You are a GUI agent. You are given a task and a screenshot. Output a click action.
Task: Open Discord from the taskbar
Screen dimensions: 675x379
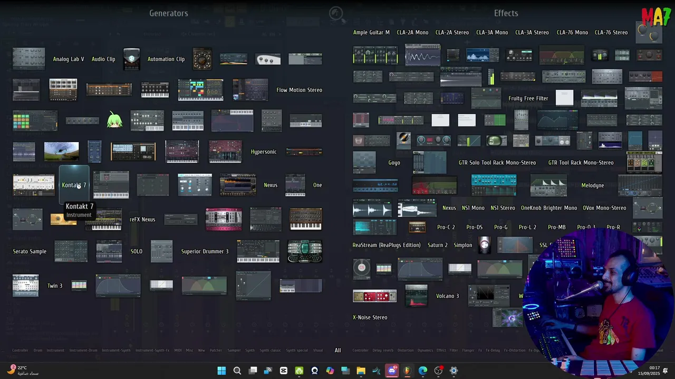(392, 371)
